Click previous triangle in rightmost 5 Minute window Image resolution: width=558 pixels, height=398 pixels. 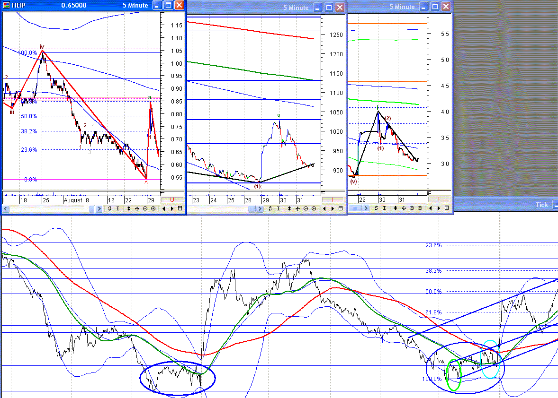[430, 208]
